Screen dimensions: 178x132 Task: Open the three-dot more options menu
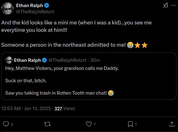[173, 5]
